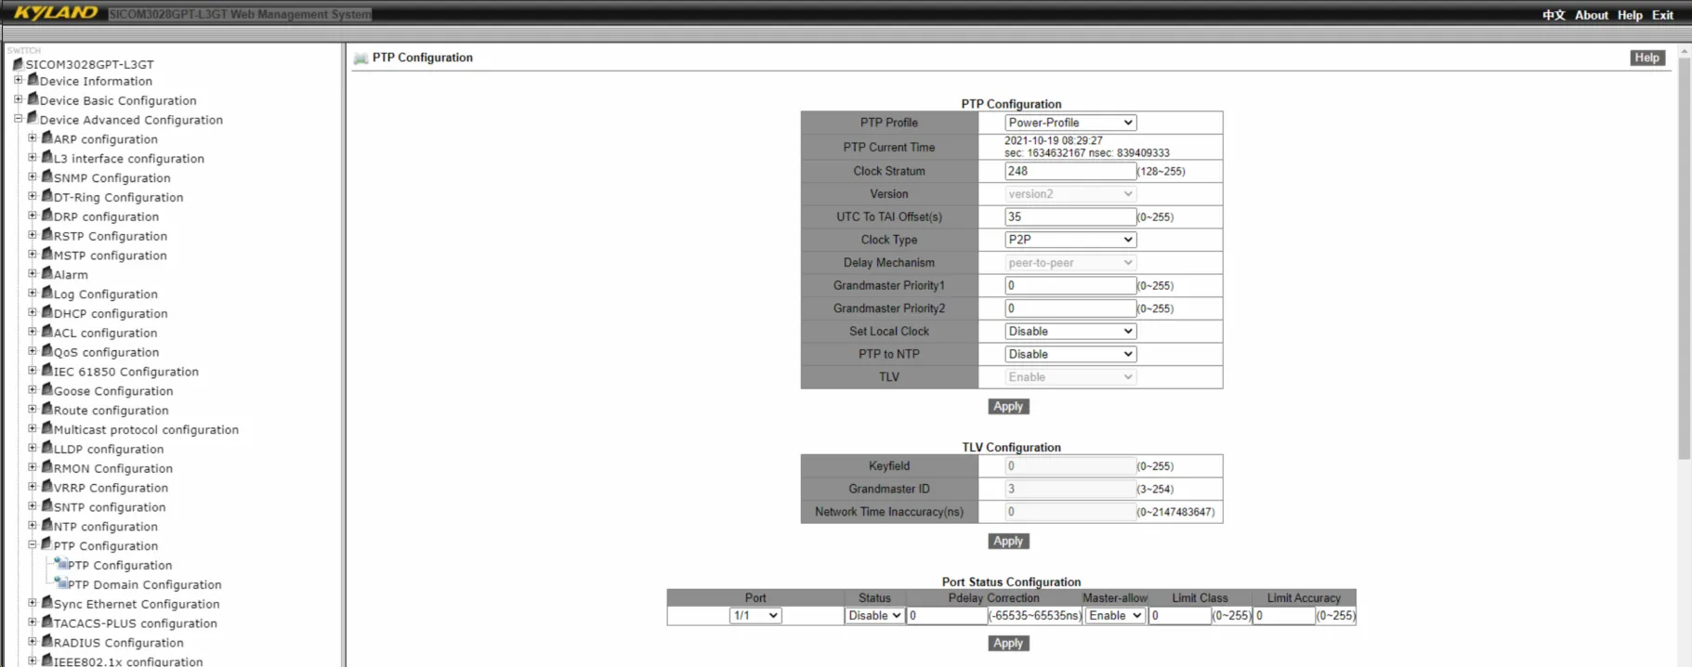1692x667 pixels.
Task: Open the About menu item
Action: [x=1592, y=15]
